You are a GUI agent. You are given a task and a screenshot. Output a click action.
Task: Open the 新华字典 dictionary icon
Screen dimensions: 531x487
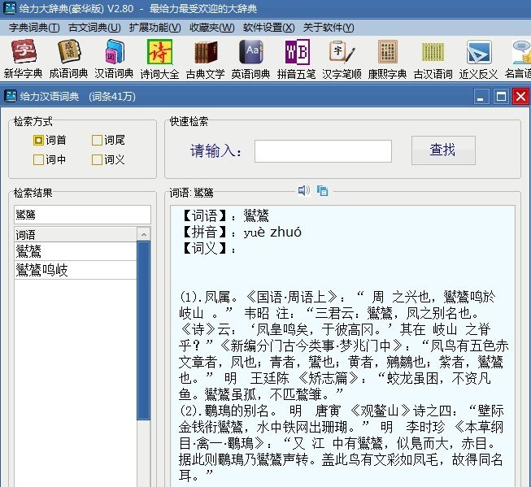pyautogui.click(x=23, y=59)
